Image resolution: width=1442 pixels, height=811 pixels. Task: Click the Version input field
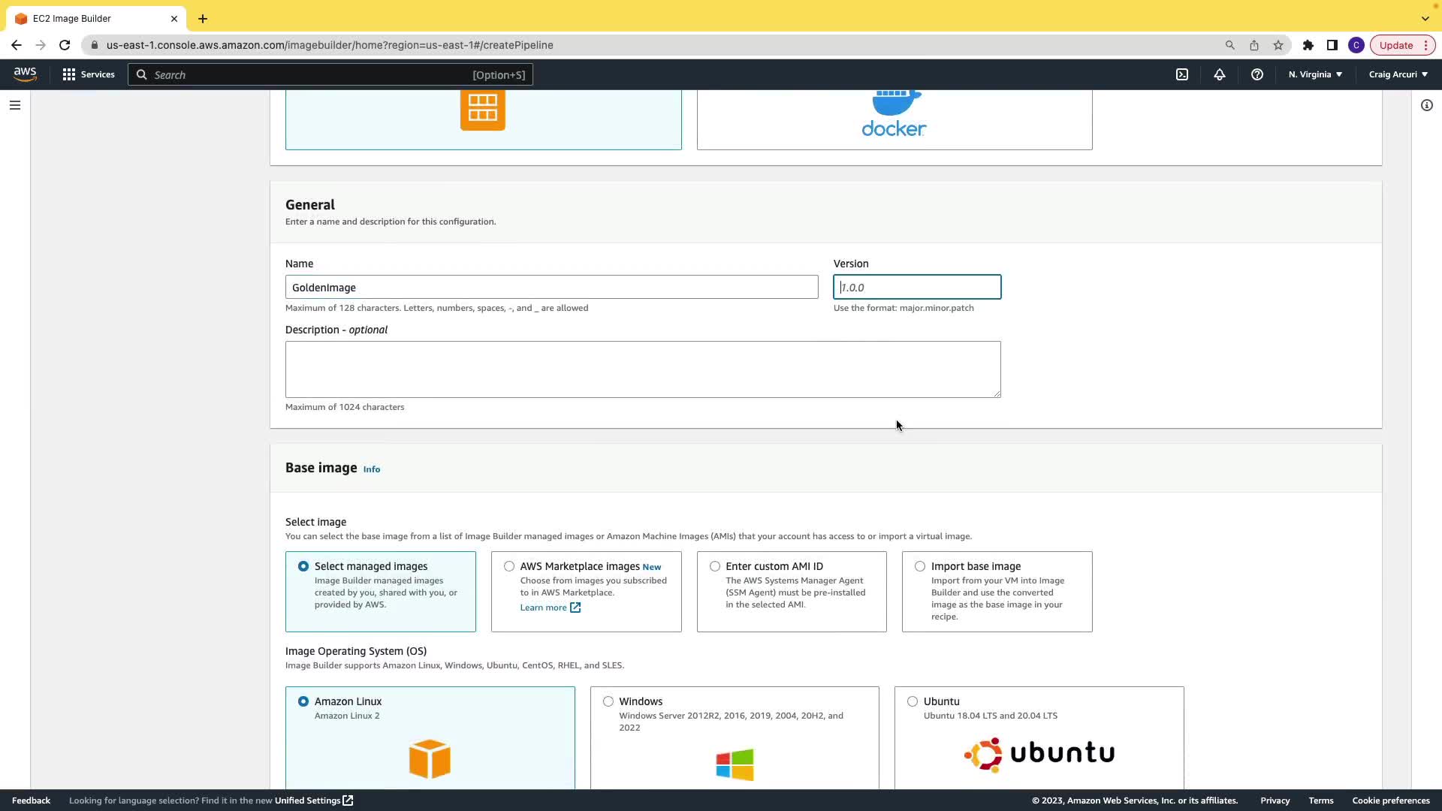pos(916,287)
